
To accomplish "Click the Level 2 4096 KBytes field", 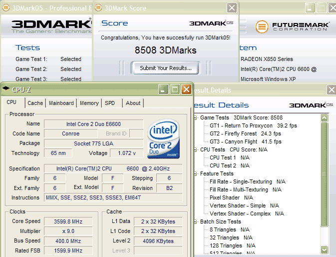I will [158, 241].
